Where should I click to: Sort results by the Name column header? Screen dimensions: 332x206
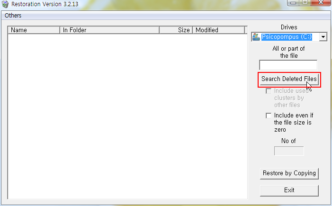pos(34,30)
